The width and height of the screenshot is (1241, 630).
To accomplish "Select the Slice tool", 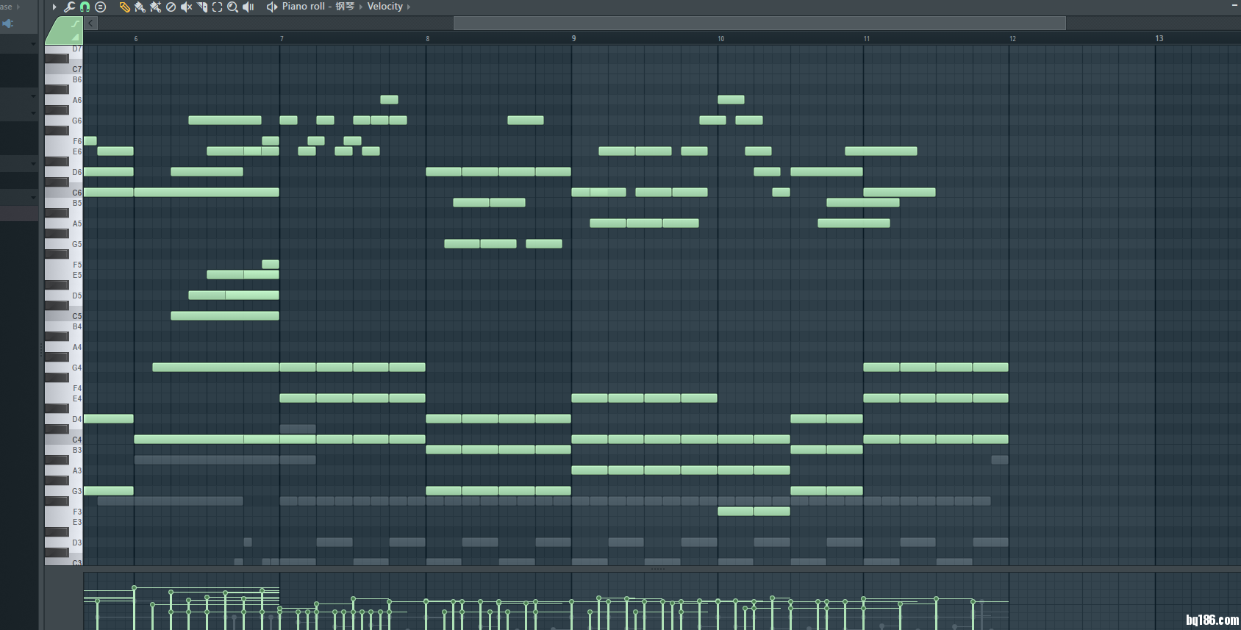I will (202, 7).
